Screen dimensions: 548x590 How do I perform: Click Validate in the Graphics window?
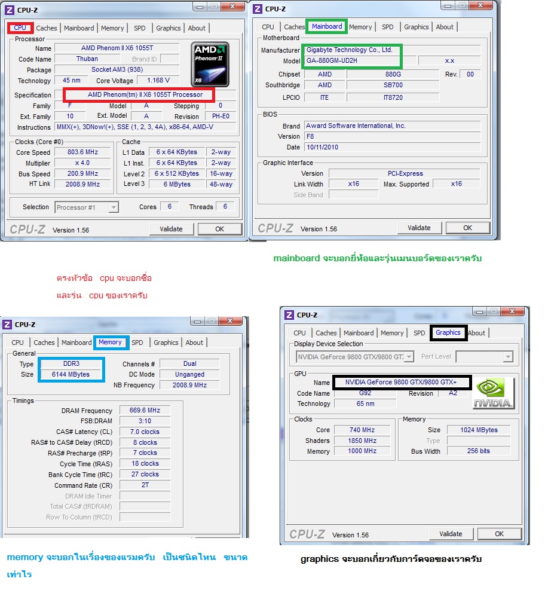[x=451, y=534]
